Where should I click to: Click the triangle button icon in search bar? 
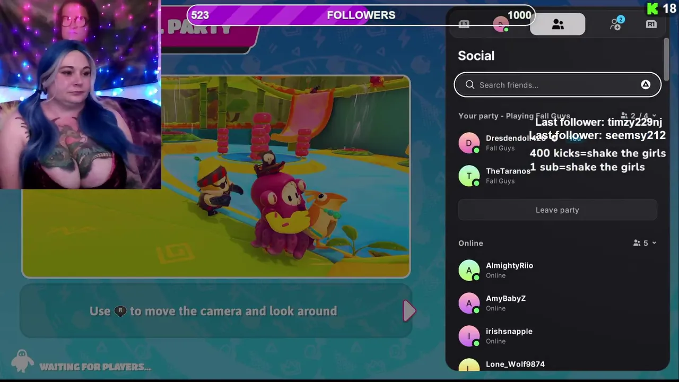point(646,85)
